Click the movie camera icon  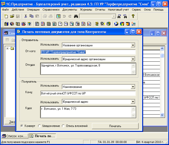point(103,24)
